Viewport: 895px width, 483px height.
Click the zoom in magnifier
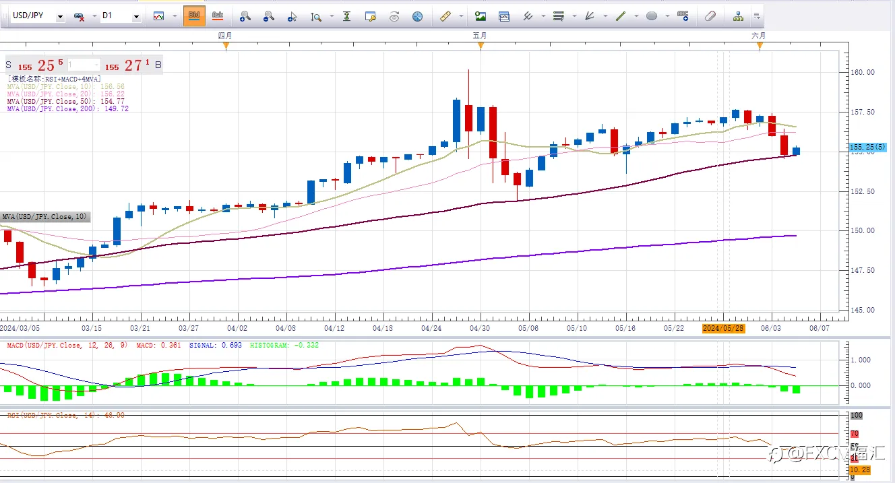click(245, 16)
